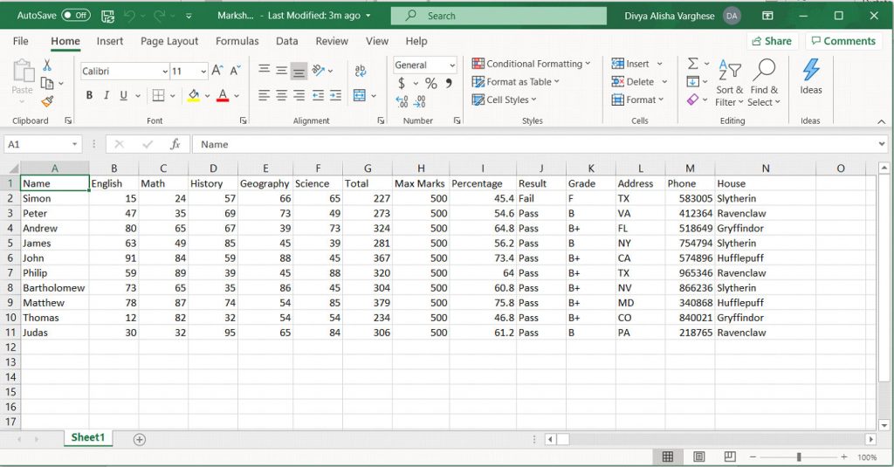Click the zoom slider in status bar
894x467 pixels.
pos(798,457)
